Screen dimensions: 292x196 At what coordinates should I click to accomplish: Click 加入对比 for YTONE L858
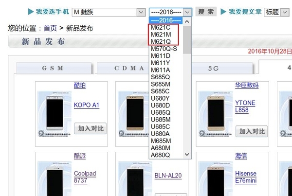tap(252, 131)
